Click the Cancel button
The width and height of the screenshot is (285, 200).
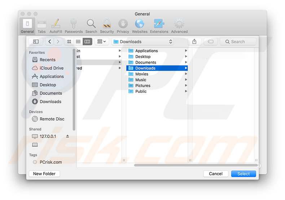[216, 174]
